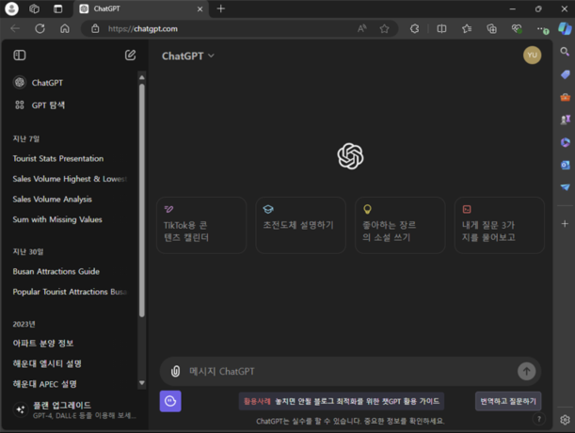Image resolution: width=575 pixels, height=433 pixels.
Task: Expand the ChatGPT model dropdown
Action: point(188,56)
